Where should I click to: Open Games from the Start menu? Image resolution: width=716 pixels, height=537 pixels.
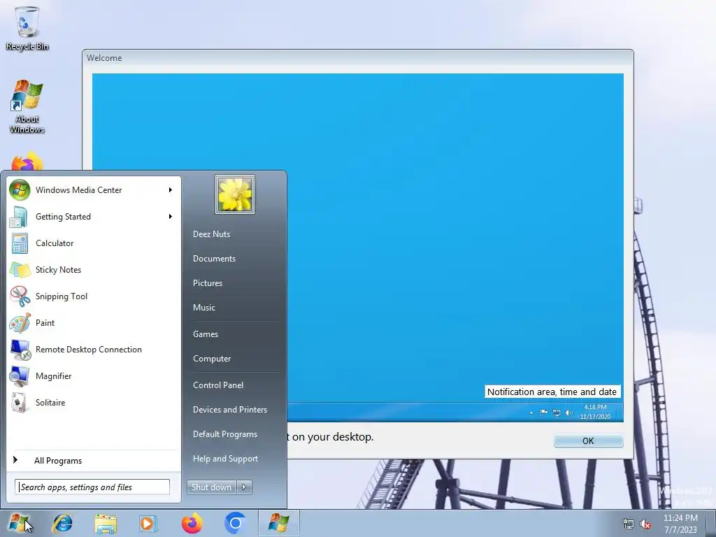(206, 334)
